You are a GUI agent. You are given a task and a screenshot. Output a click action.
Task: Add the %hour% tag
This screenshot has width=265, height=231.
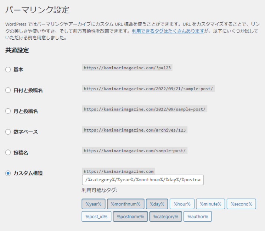point(182,204)
